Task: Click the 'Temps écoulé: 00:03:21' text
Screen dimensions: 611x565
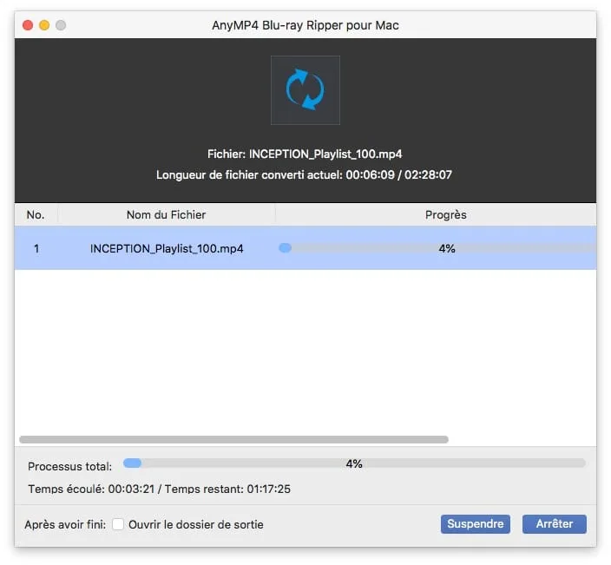Action: 91,489
